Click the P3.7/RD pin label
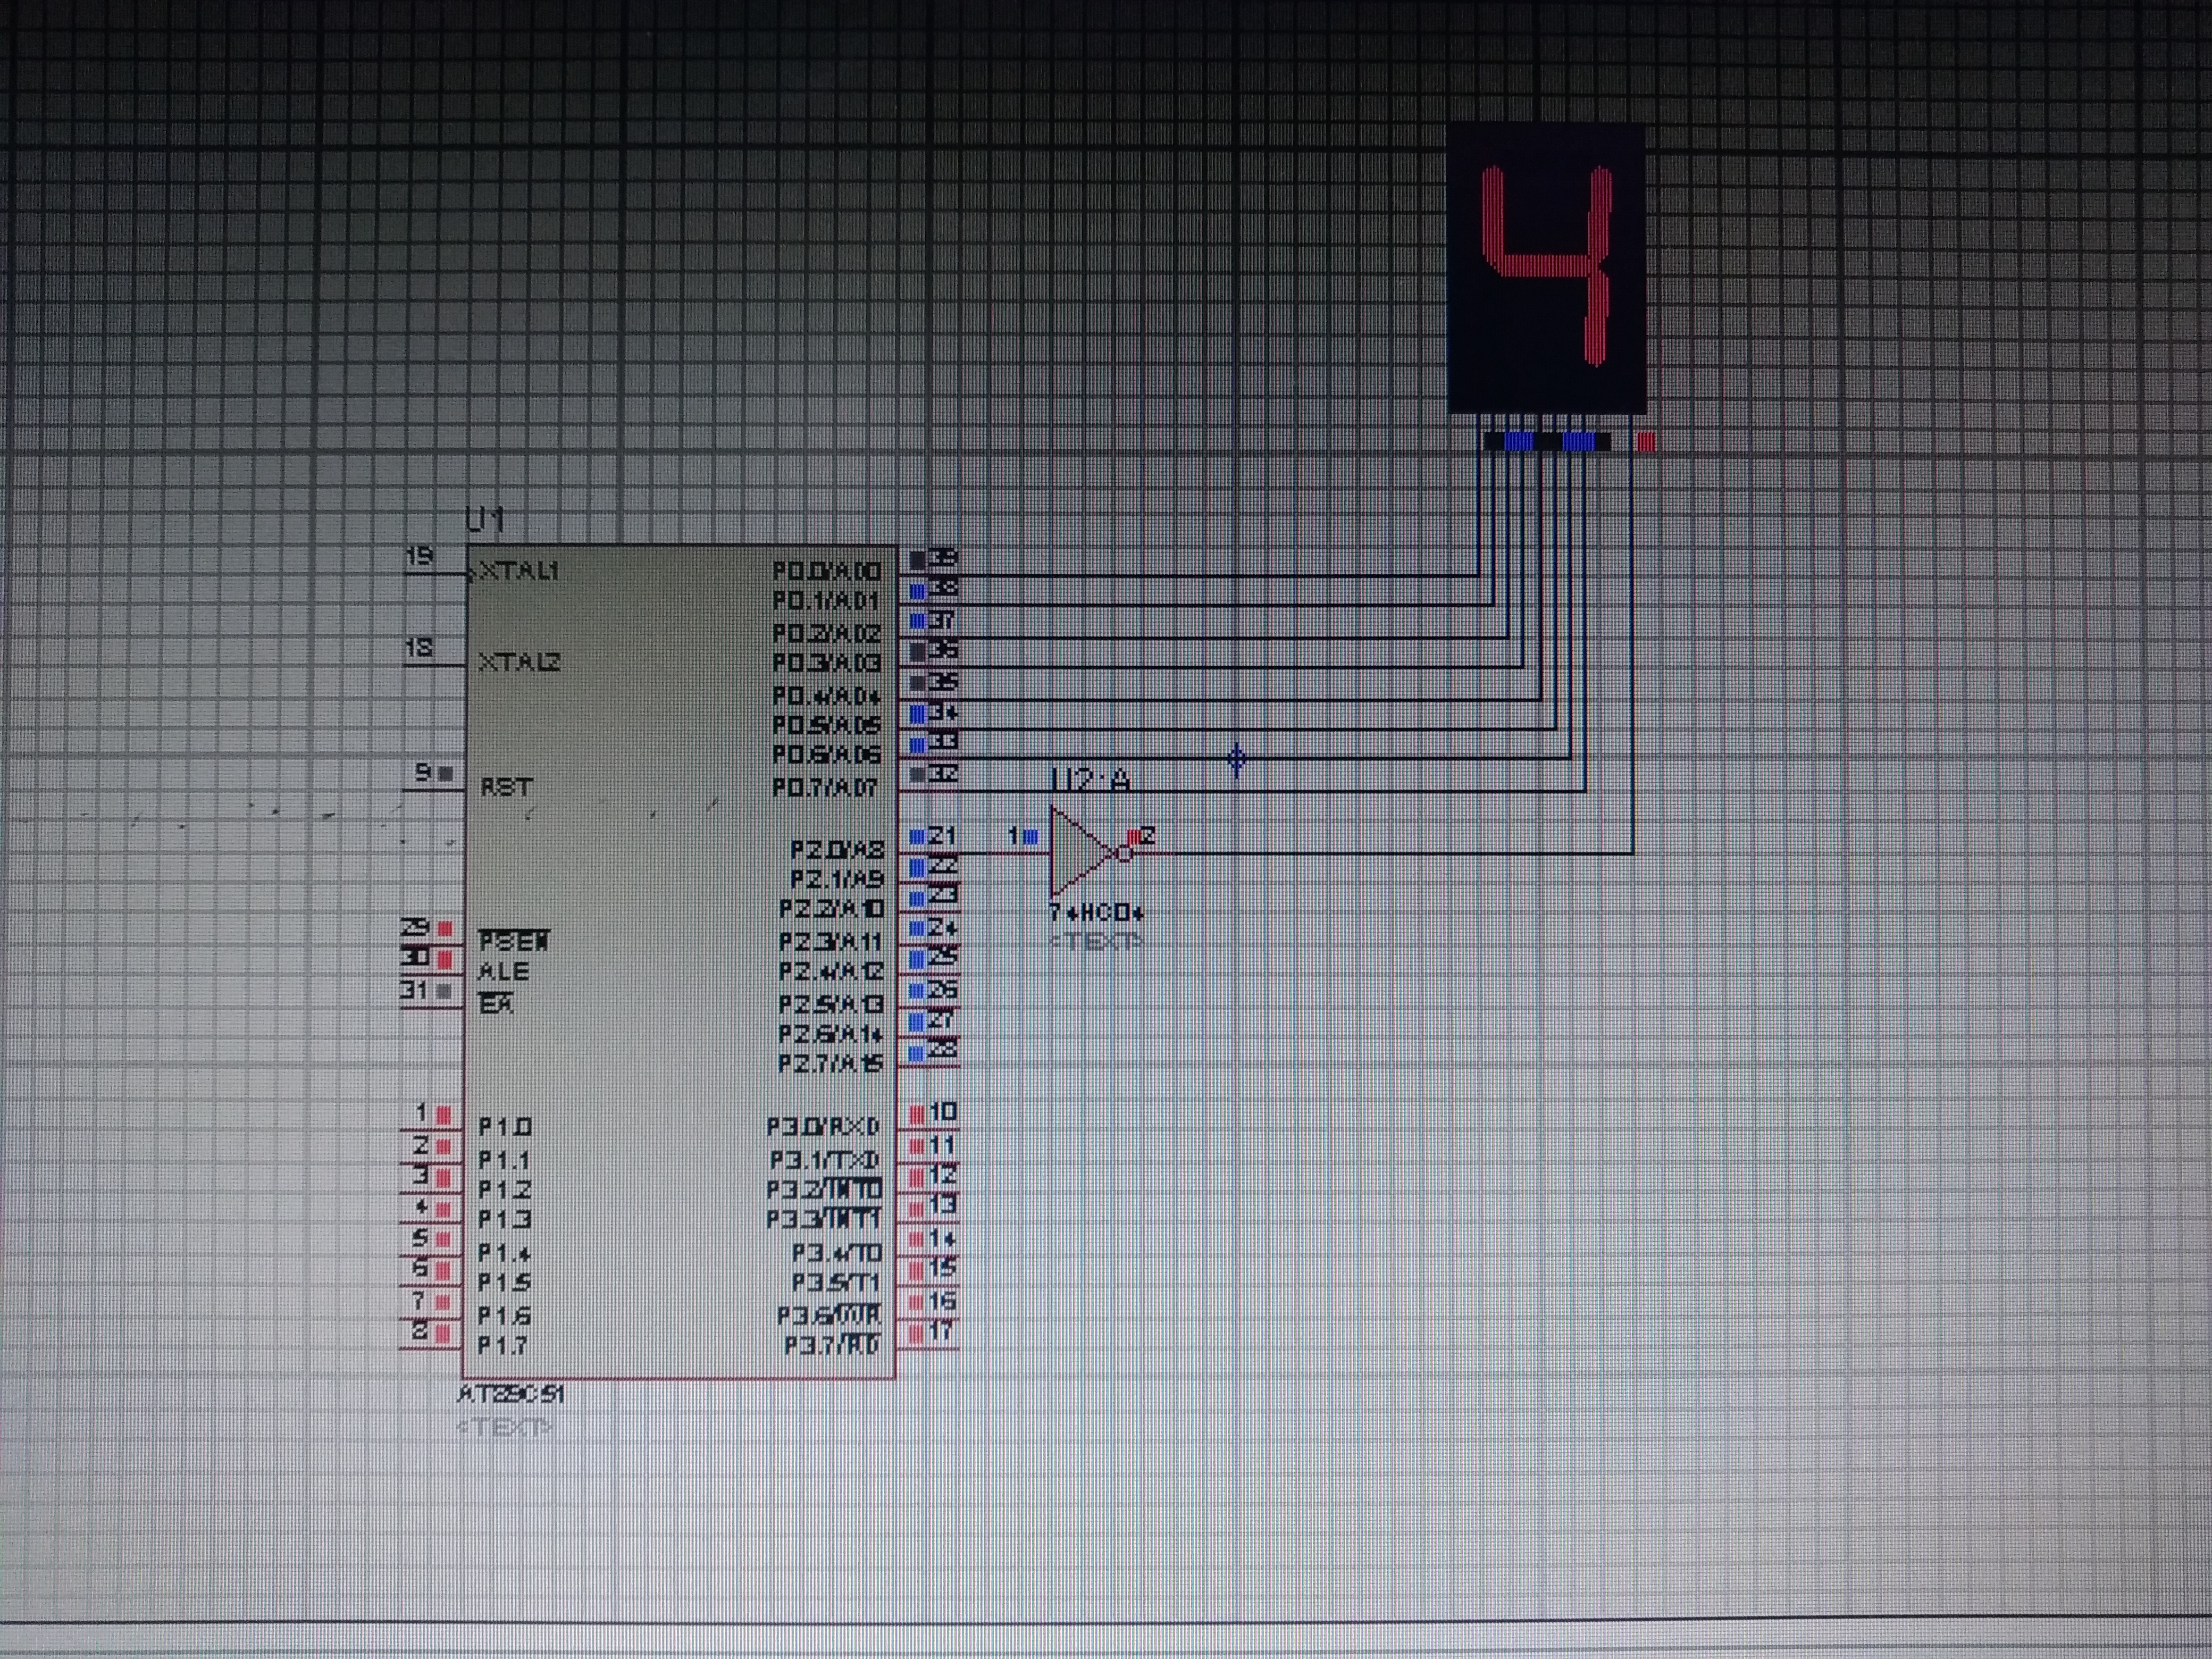2212x1659 pixels. (x=831, y=1345)
